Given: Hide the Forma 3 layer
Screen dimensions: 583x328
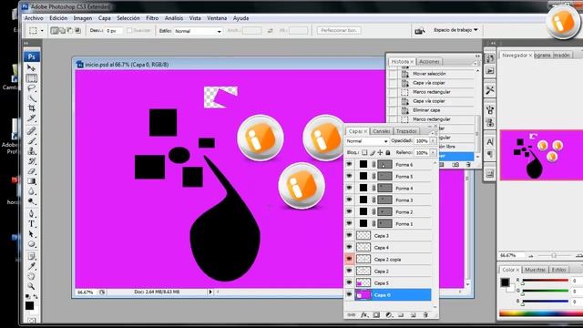Looking at the screenshot, I should coord(349,200).
